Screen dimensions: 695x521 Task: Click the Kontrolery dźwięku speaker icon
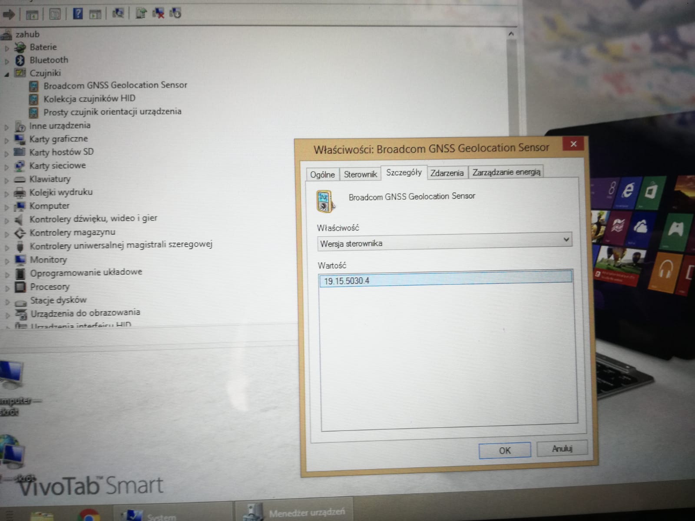click(20, 219)
